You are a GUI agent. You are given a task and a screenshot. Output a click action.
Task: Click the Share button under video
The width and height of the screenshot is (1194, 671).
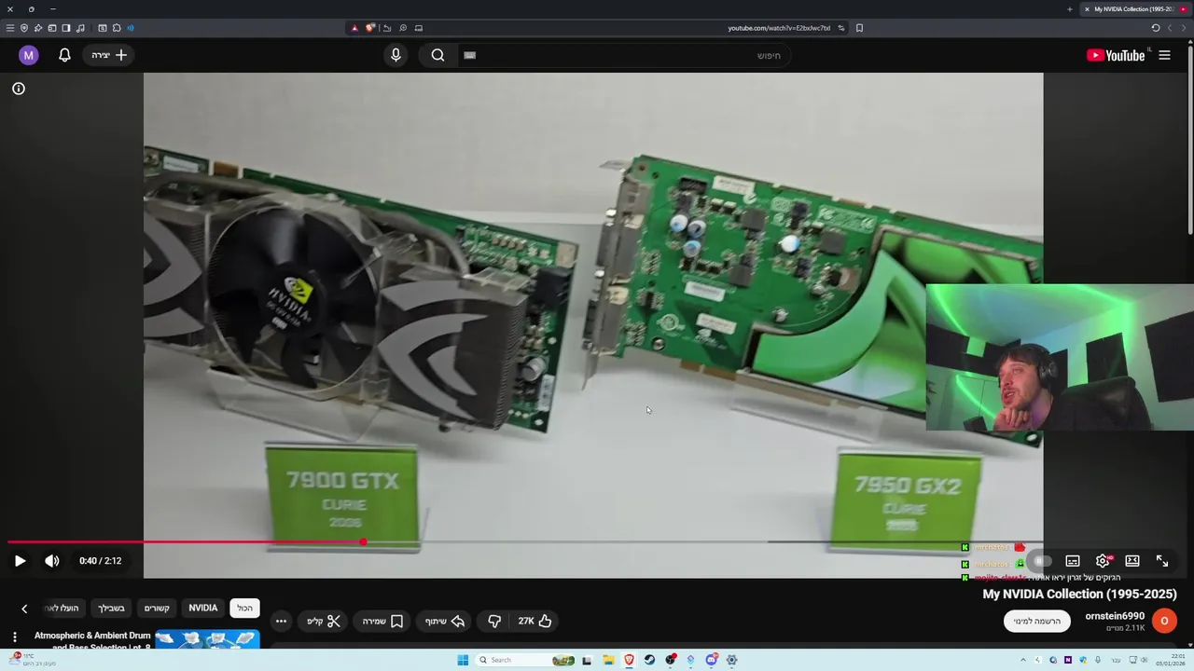tap(445, 621)
